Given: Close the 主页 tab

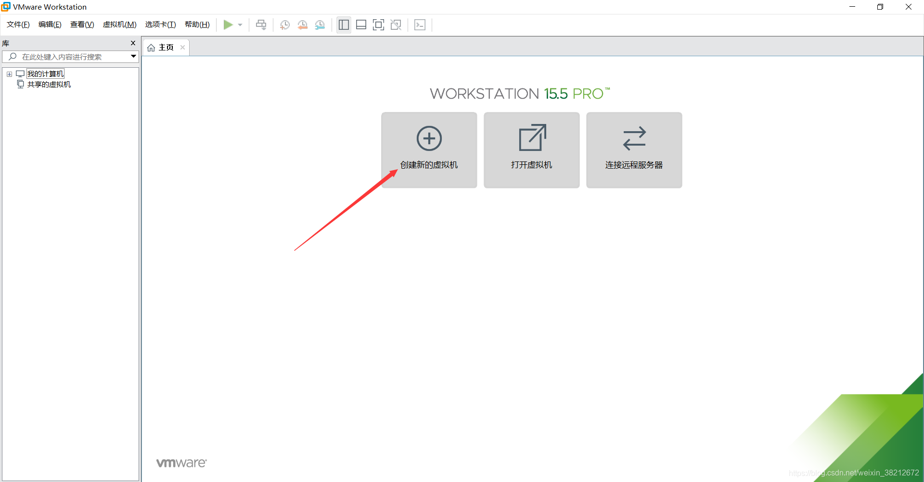Looking at the screenshot, I should pyautogui.click(x=182, y=48).
